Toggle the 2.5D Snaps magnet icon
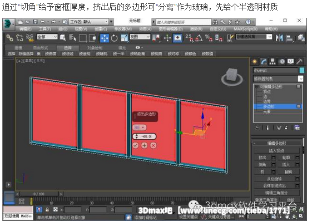The height and width of the screenshot is (221, 312). click(189, 38)
